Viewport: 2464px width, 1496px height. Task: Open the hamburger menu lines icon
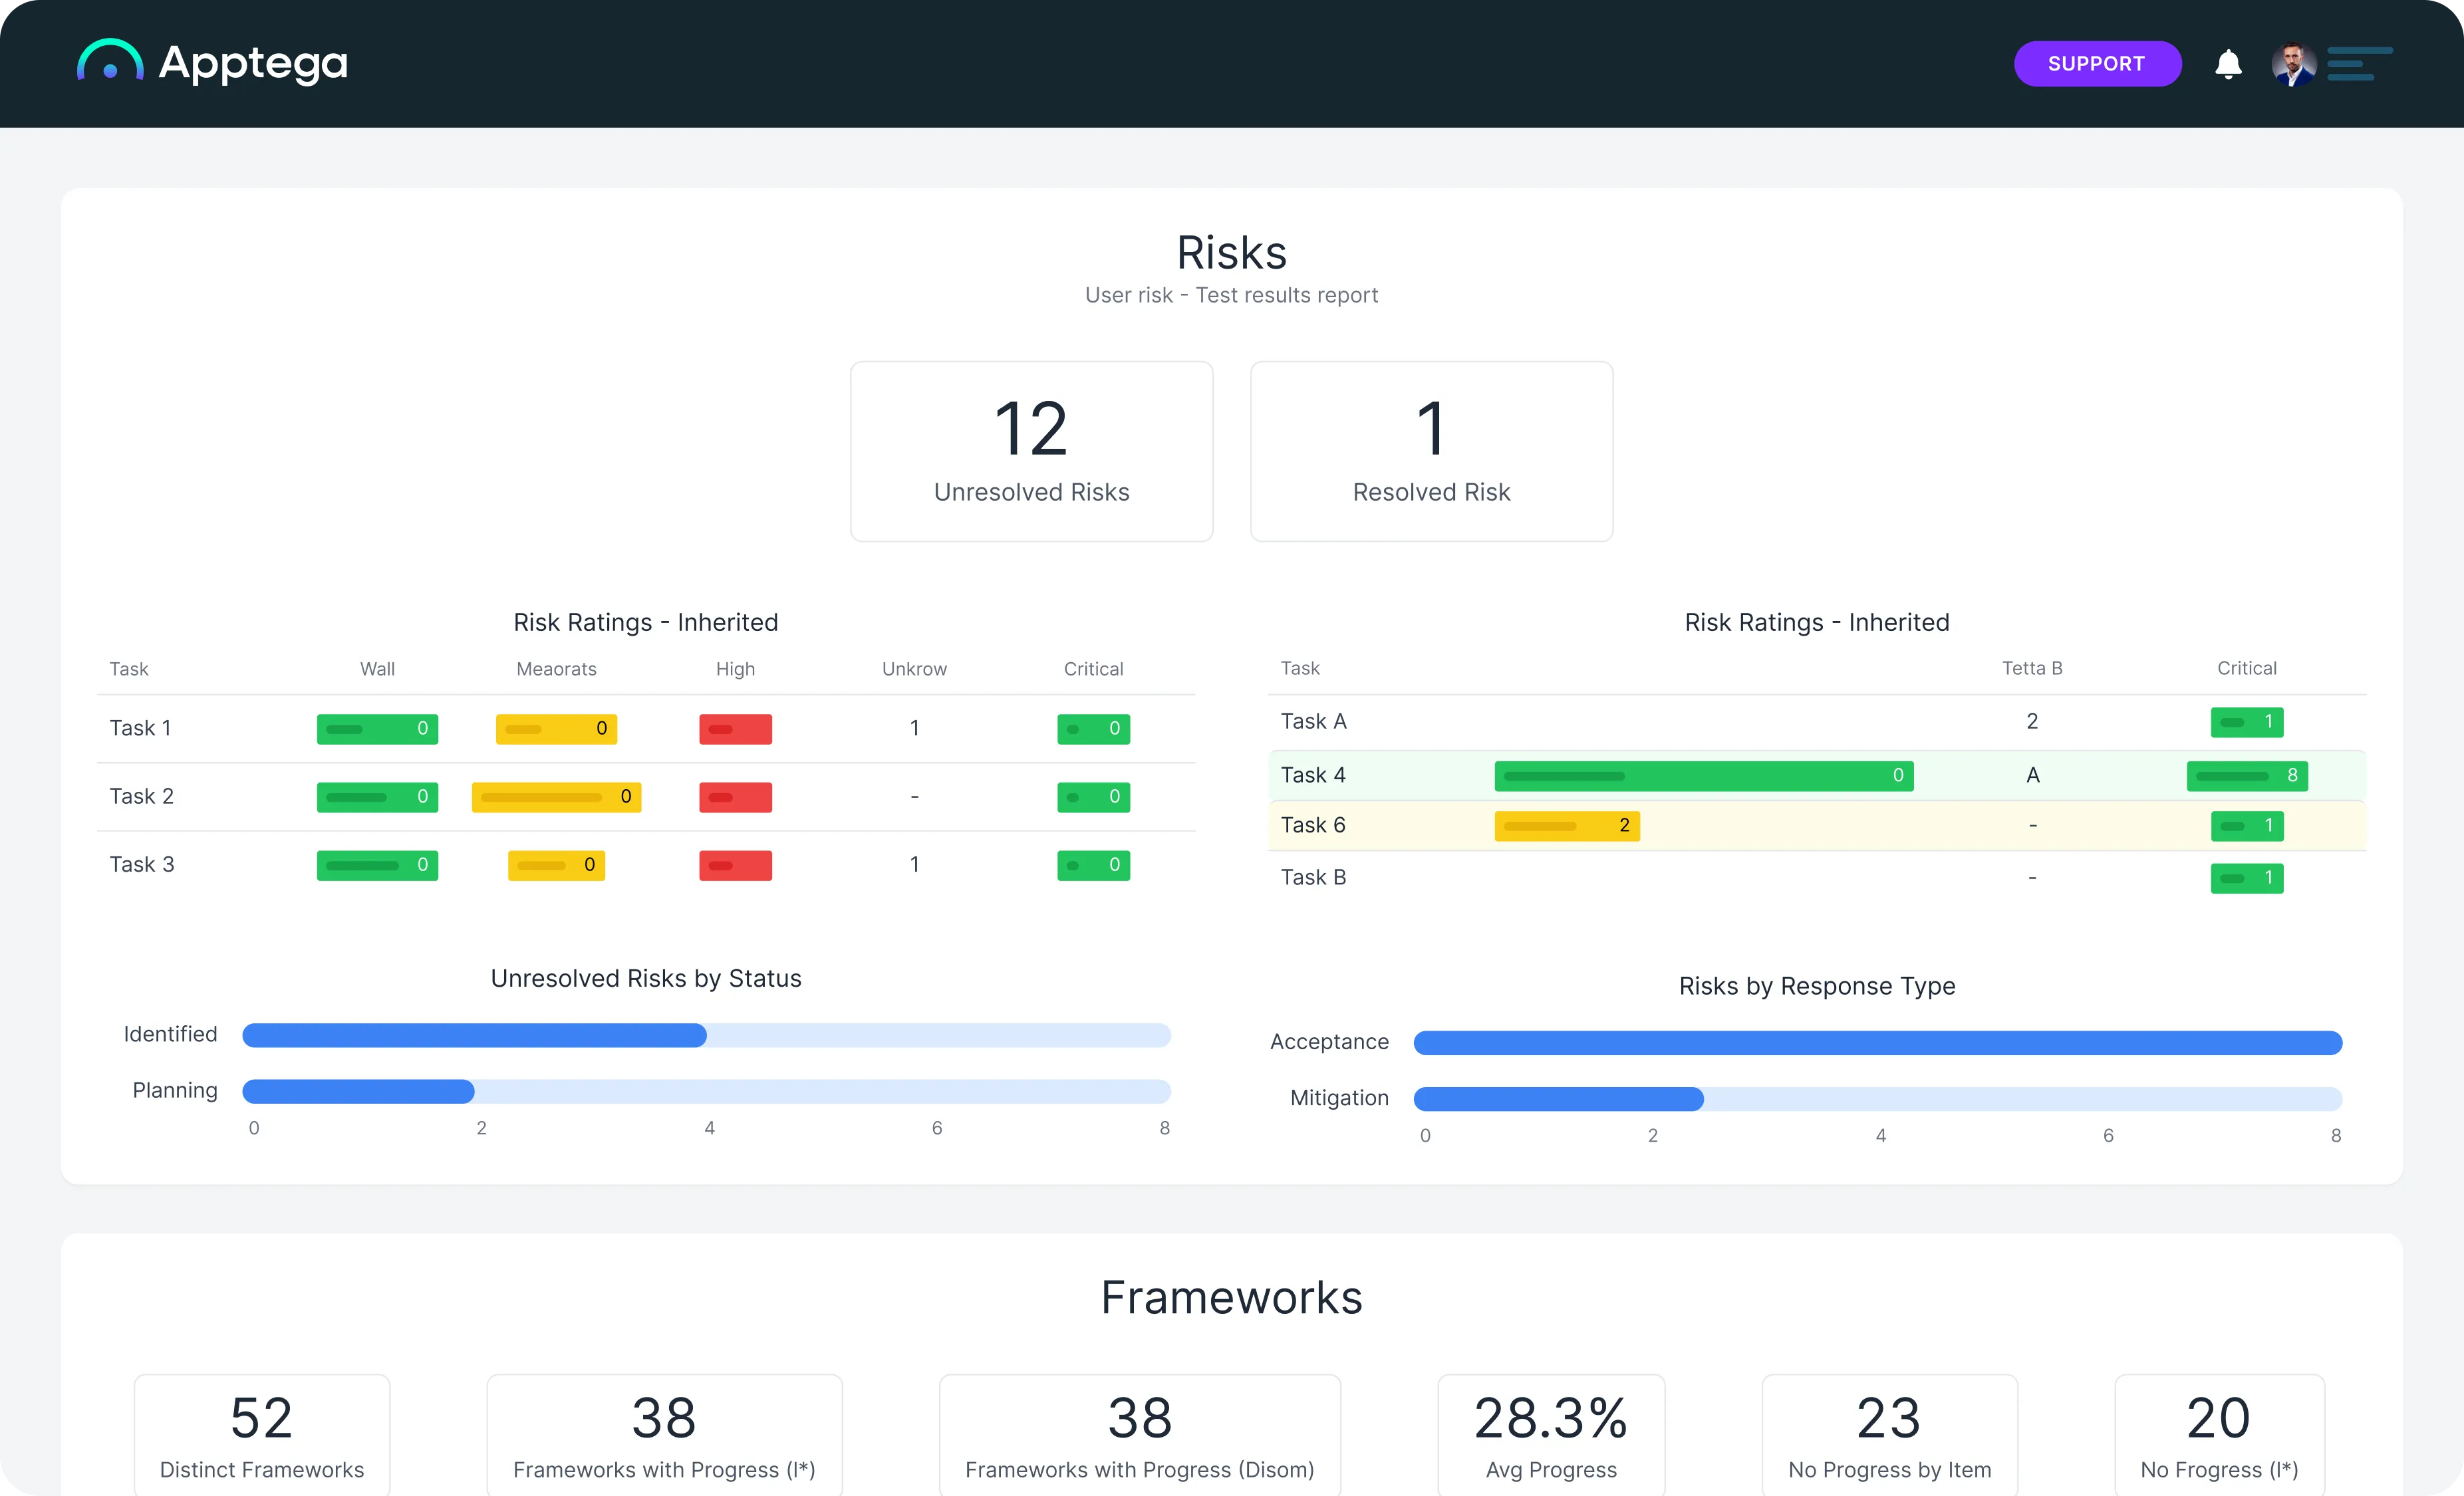click(2359, 64)
